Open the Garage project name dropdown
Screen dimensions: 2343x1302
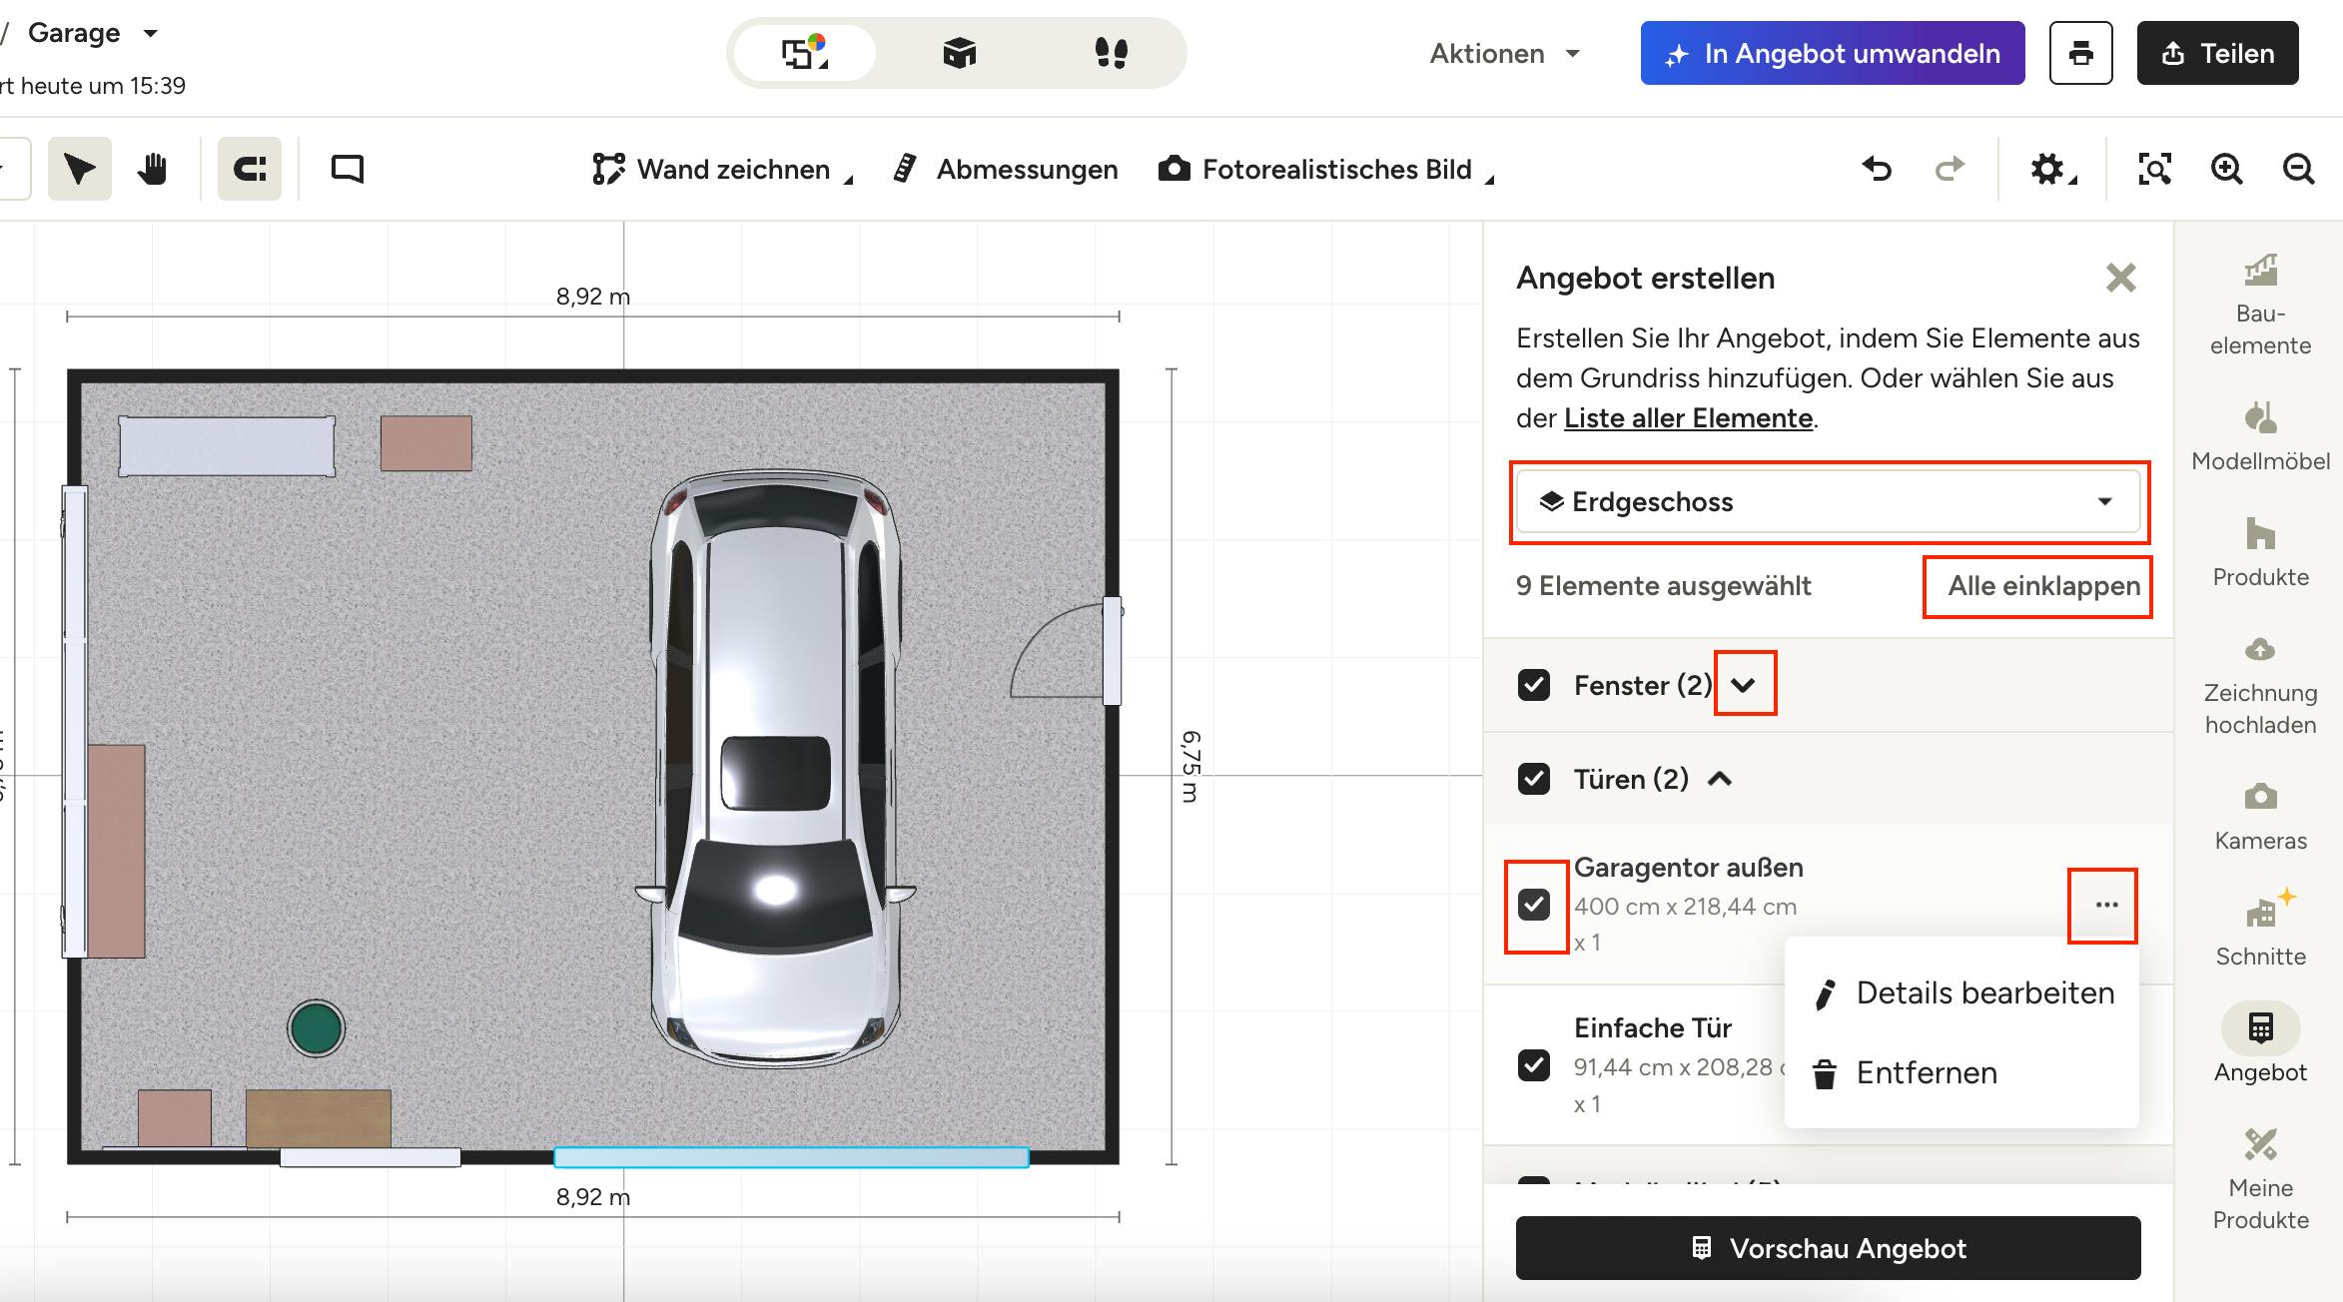pyautogui.click(x=93, y=33)
